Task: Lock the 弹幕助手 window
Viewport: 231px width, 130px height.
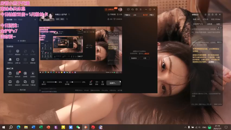Action: (213, 15)
